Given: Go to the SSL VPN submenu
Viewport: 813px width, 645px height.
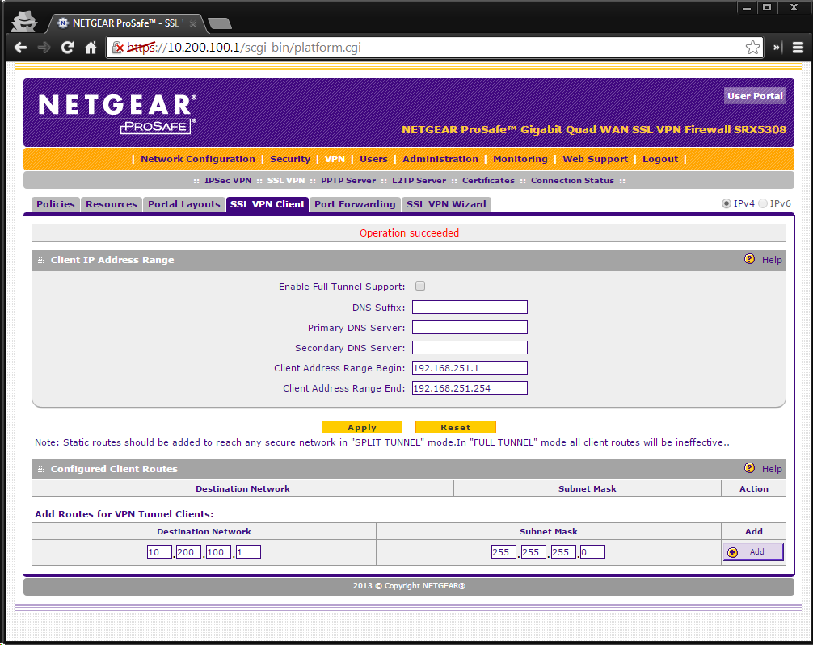Looking at the screenshot, I should tap(286, 180).
